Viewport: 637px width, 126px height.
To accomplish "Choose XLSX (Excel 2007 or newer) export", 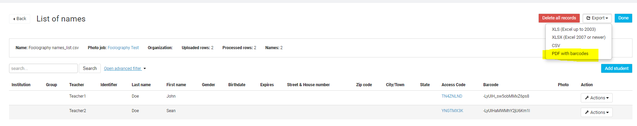I will tap(578, 37).
